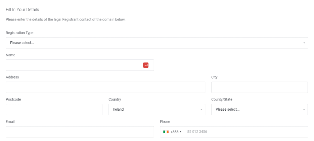Focus the Email input field
Viewport: 314px width, 141px height.
80,132
